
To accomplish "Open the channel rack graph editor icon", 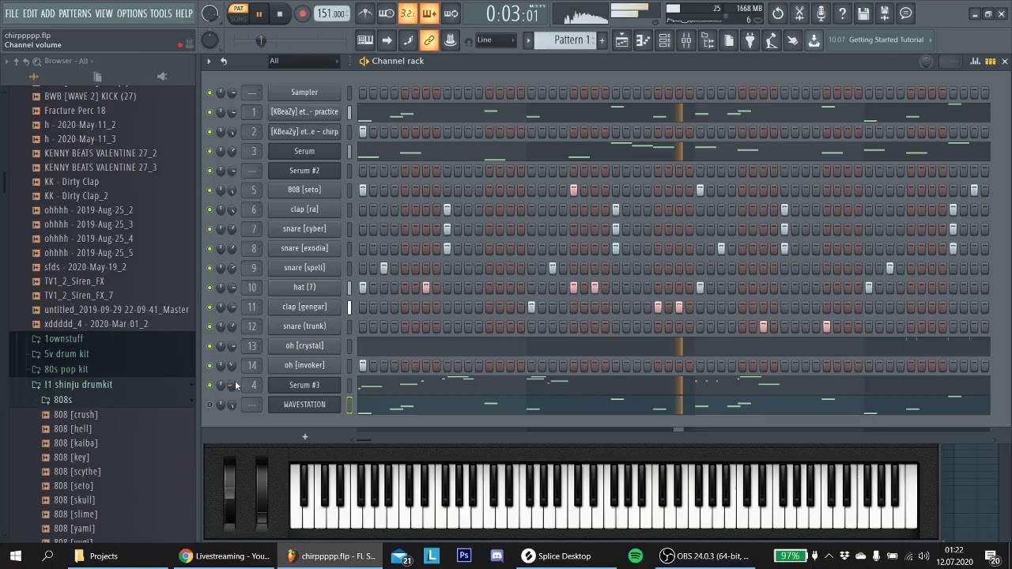I will (976, 61).
